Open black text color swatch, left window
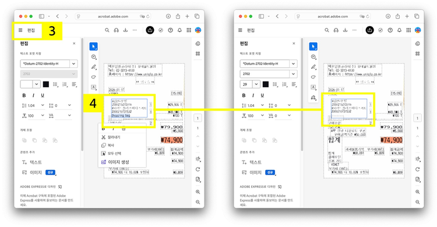The height and width of the screenshot is (227, 437). pos(46,84)
